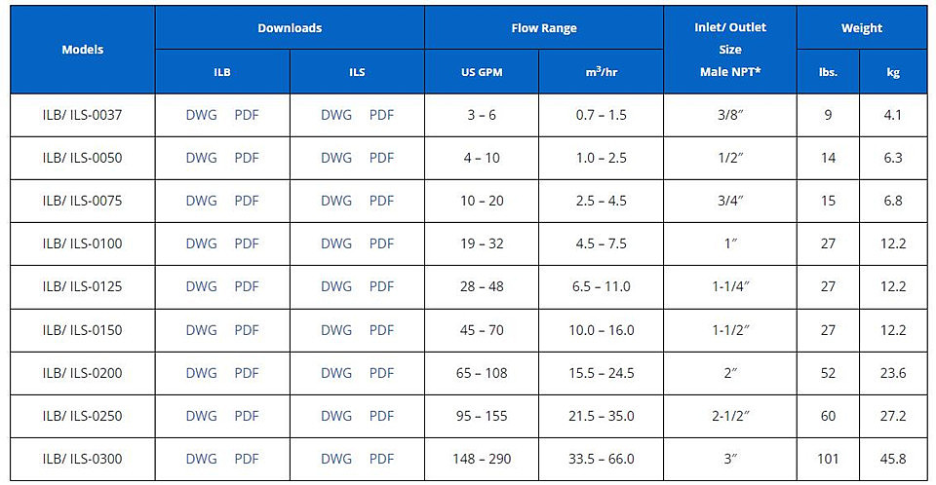Download ILS DWG for ILB/ ILS-0100
Image resolution: width=936 pixels, height=485 pixels.
pyautogui.click(x=336, y=243)
